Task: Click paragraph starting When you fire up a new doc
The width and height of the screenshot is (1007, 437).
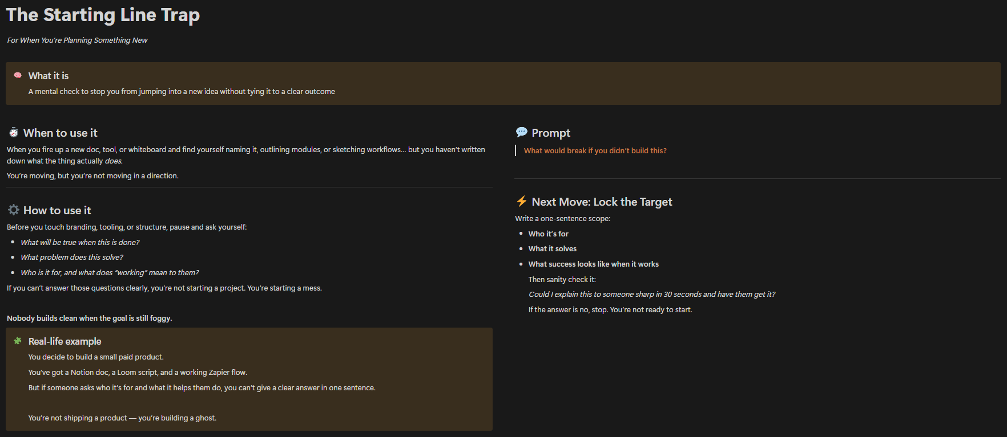Action: (246, 155)
